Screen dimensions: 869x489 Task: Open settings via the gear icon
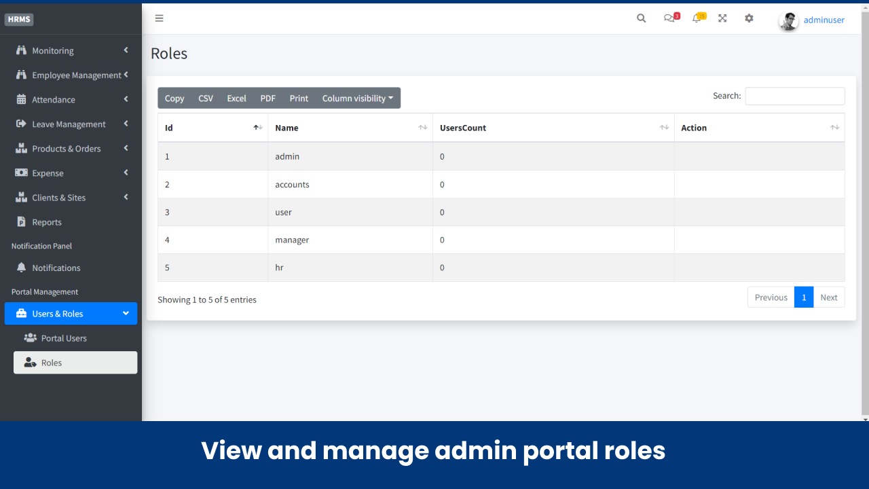pyautogui.click(x=748, y=18)
